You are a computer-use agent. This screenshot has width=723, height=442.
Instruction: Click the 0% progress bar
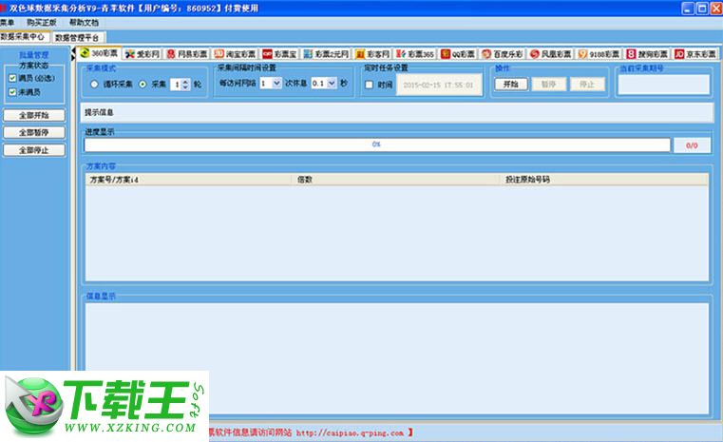click(377, 144)
